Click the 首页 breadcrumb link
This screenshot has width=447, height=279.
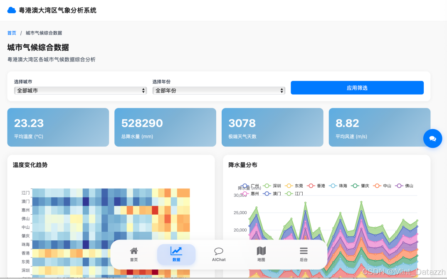tap(12, 33)
